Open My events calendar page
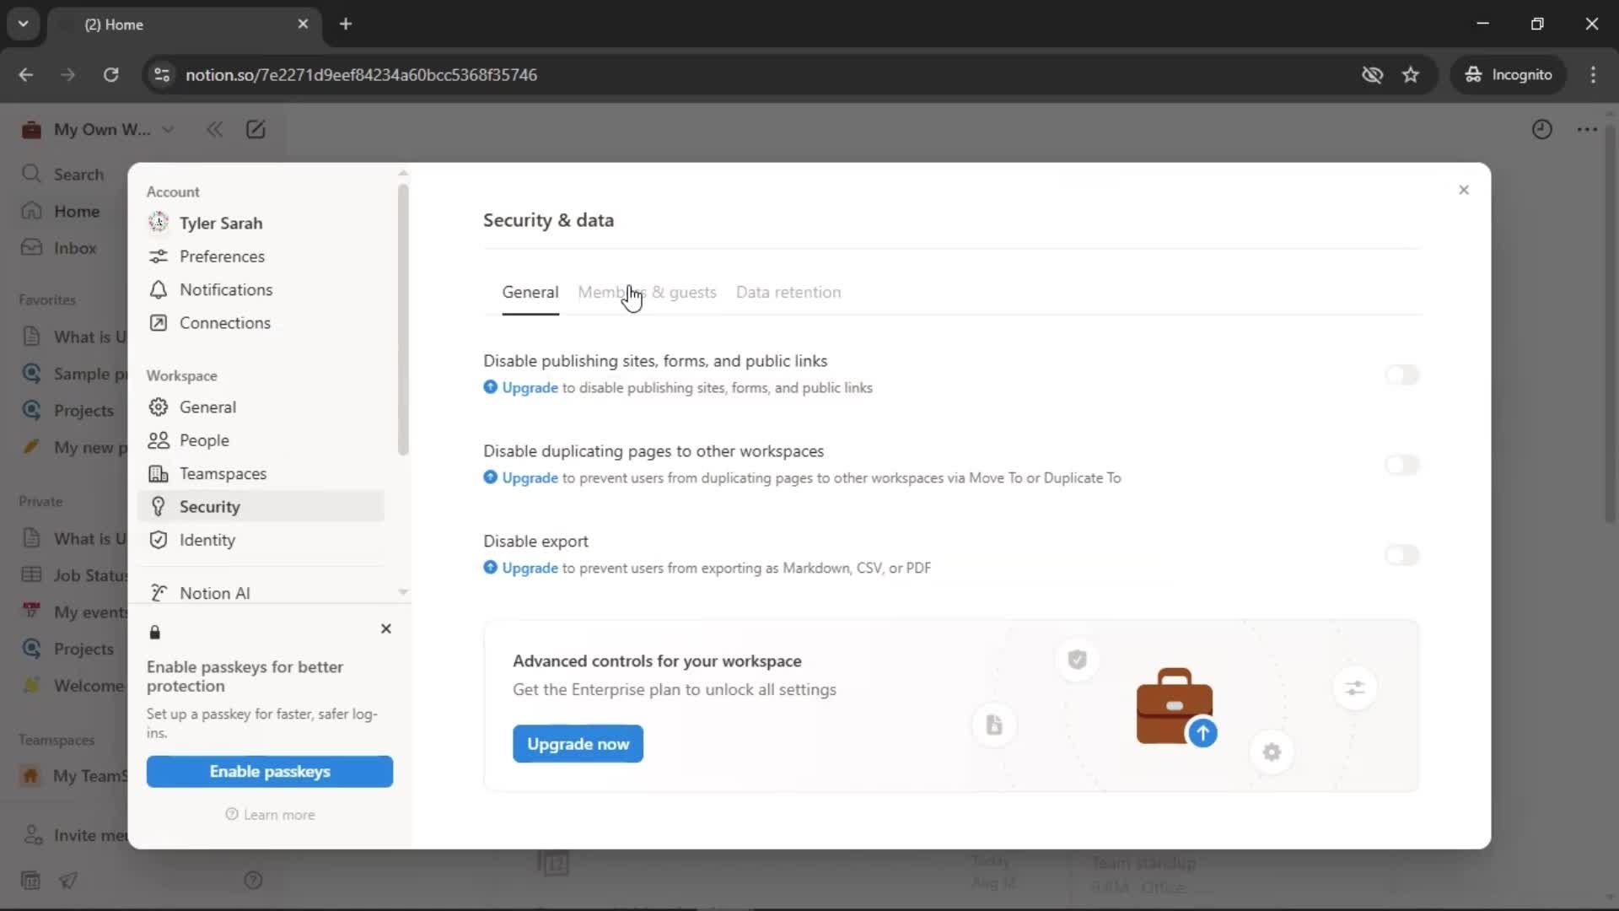Screen dimensions: 1619x911 tap(74, 612)
